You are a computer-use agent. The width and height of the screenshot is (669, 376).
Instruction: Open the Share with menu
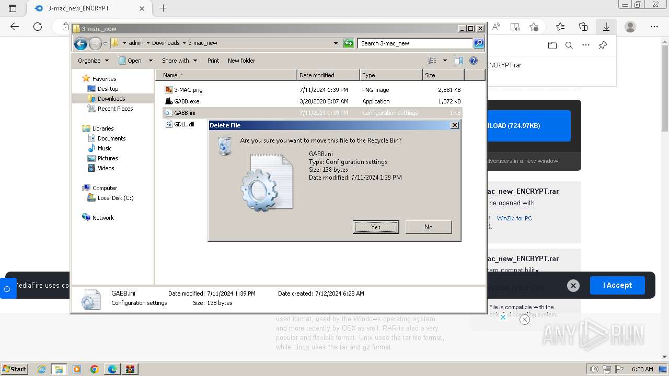click(179, 61)
